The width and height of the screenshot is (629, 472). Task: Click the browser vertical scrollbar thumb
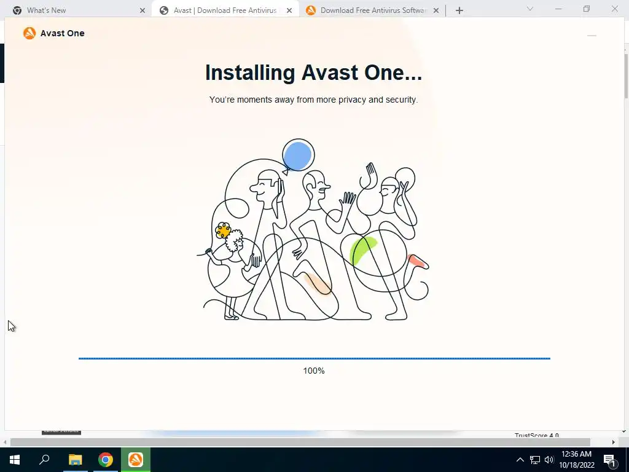click(x=626, y=76)
